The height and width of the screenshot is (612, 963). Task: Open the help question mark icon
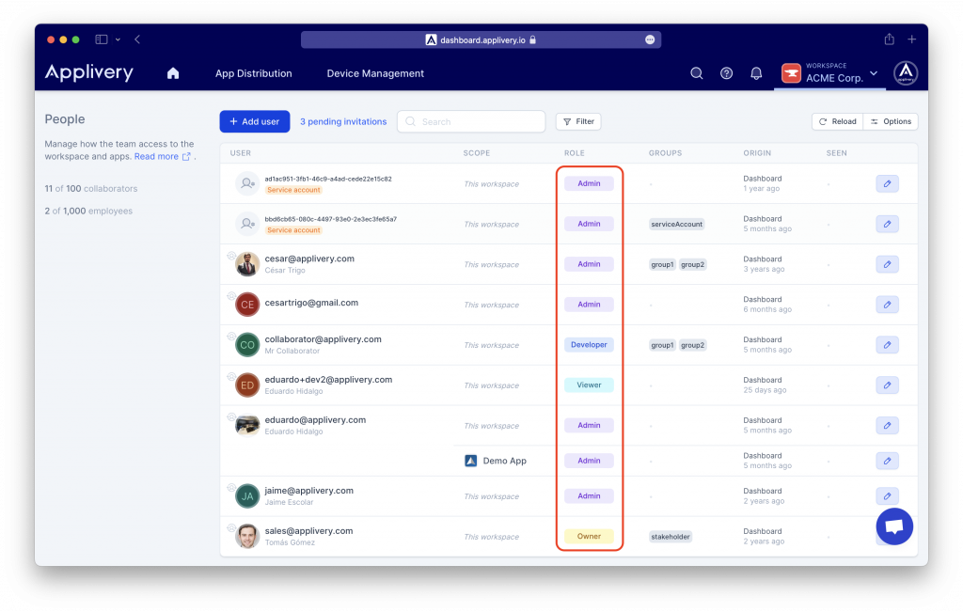coord(726,73)
